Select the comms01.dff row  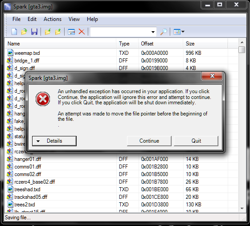click(122, 167)
